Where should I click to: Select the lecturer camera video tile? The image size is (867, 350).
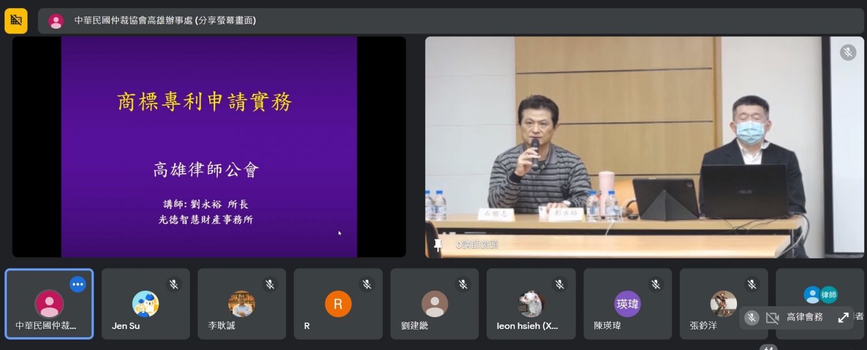(x=644, y=147)
